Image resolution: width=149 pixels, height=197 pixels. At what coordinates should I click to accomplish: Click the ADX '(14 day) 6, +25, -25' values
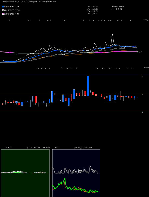coord(83,147)
